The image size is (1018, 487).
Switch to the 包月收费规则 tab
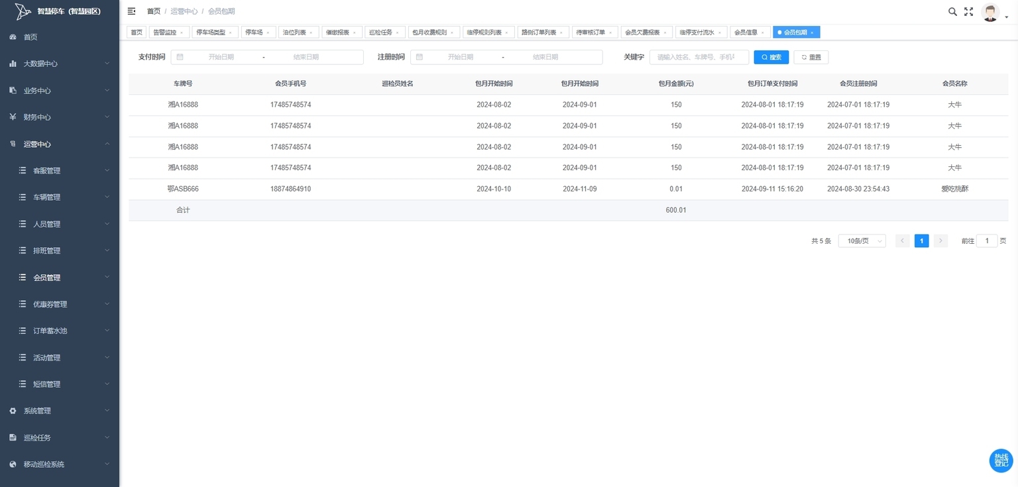(x=433, y=32)
